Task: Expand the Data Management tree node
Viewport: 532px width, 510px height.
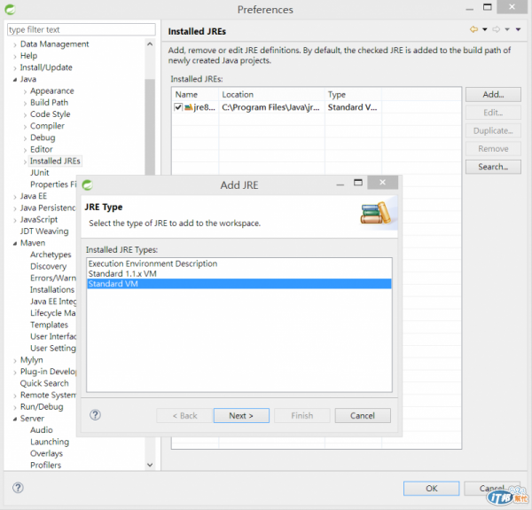Action: point(15,44)
